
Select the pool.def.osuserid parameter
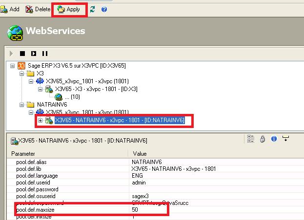36,196
